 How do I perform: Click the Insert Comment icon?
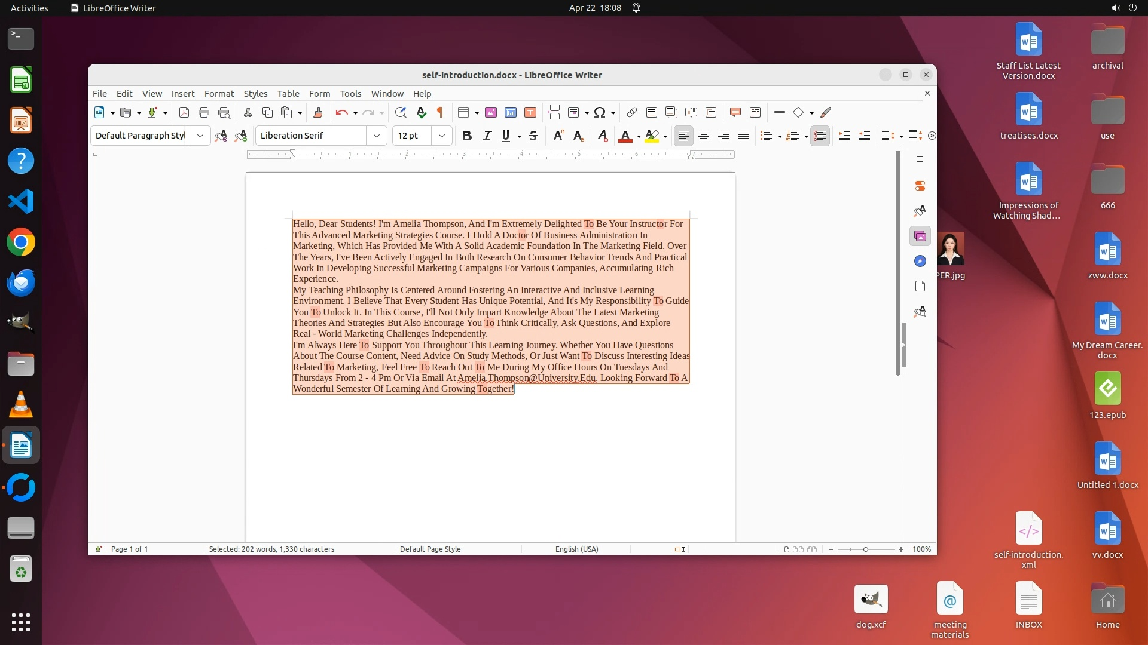(x=735, y=112)
